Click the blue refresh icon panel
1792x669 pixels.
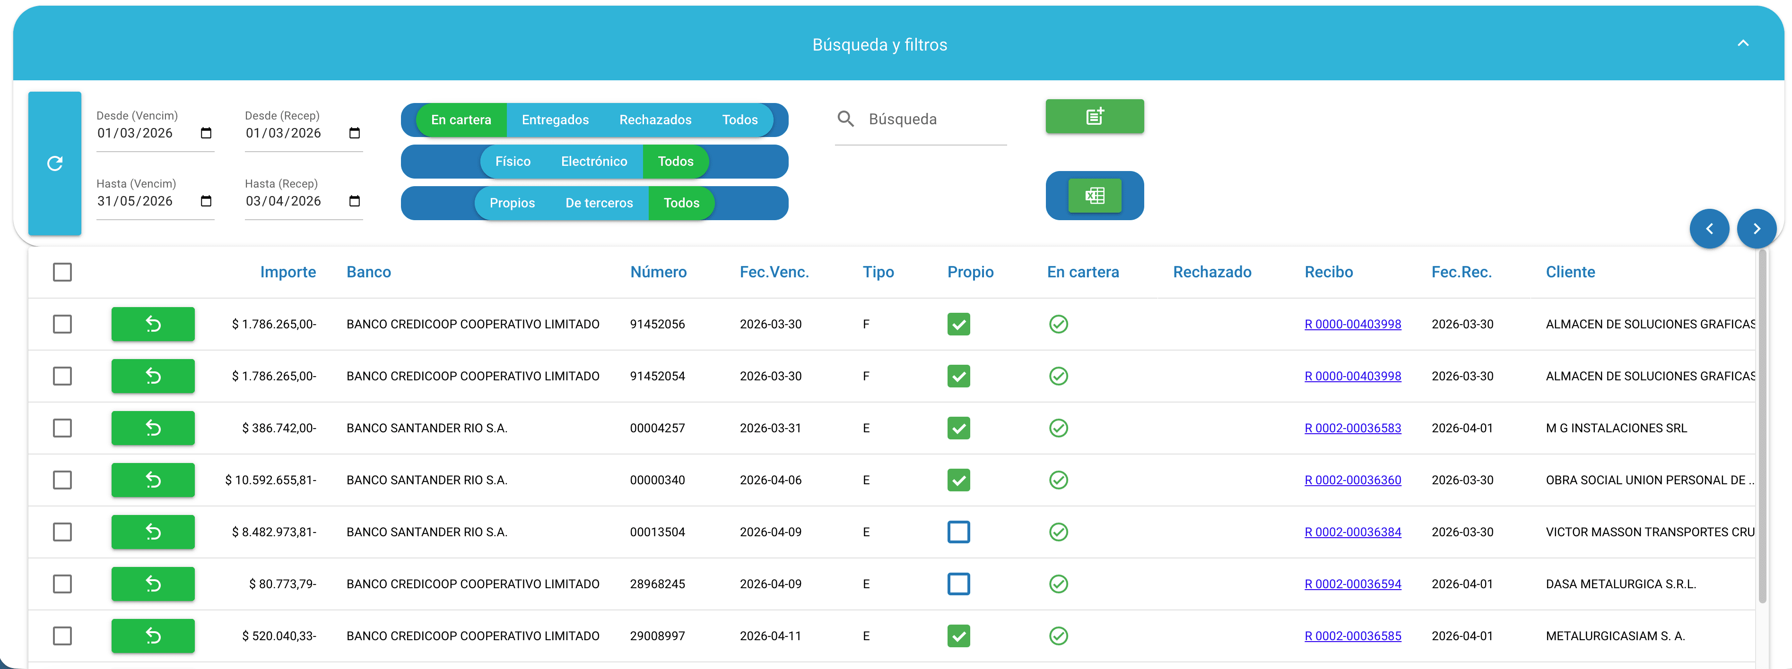[54, 163]
